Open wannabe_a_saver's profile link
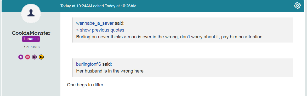307x96 pixels. 95,23
